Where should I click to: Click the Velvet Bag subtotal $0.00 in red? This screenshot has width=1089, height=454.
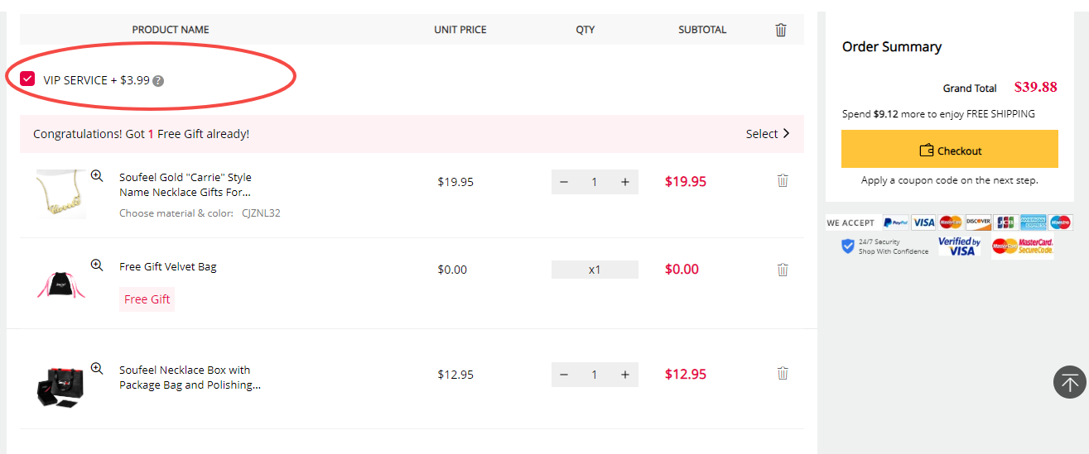click(x=682, y=270)
